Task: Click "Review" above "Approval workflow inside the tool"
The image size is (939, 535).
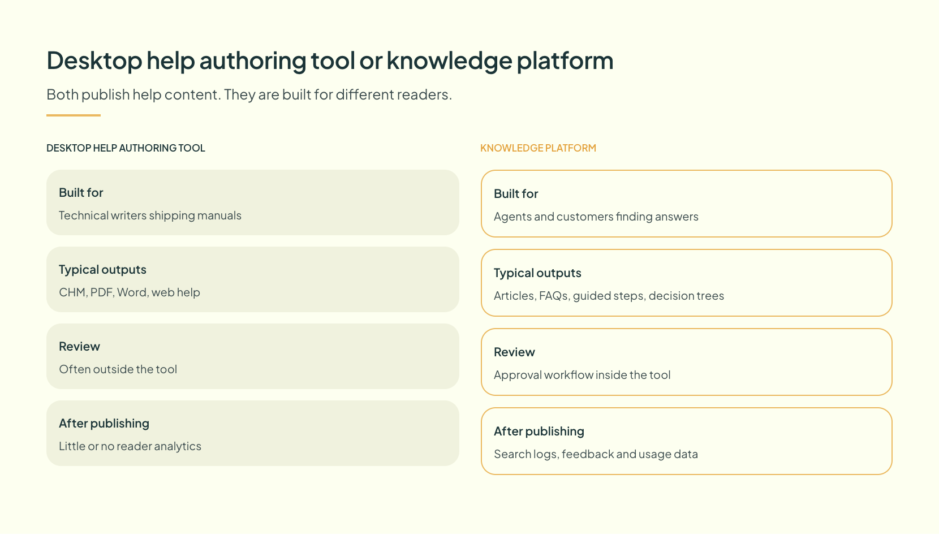Action: [x=514, y=352]
